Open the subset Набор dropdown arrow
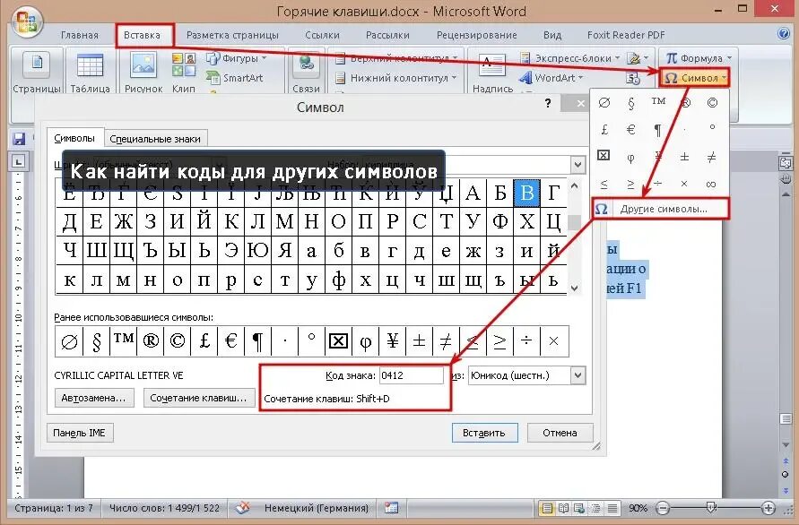This screenshot has height=525, width=799. [578, 165]
